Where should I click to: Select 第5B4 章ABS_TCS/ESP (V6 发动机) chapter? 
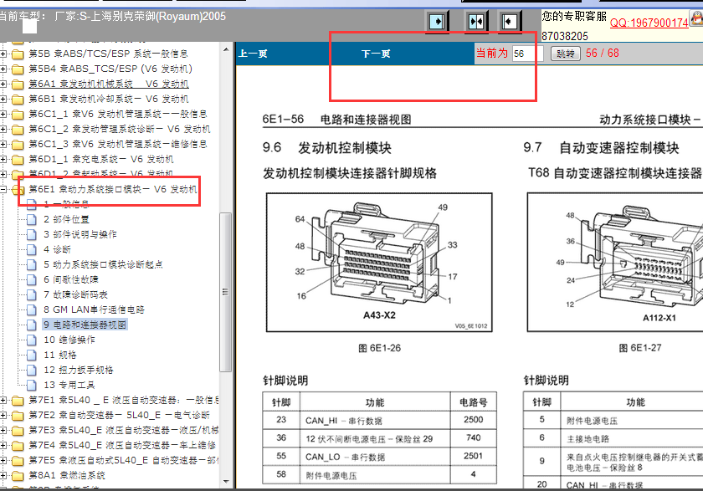pyautogui.click(x=110, y=69)
